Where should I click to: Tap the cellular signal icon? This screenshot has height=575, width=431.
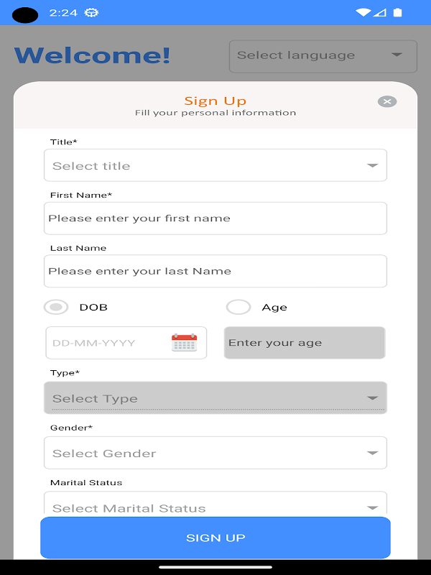click(380, 13)
